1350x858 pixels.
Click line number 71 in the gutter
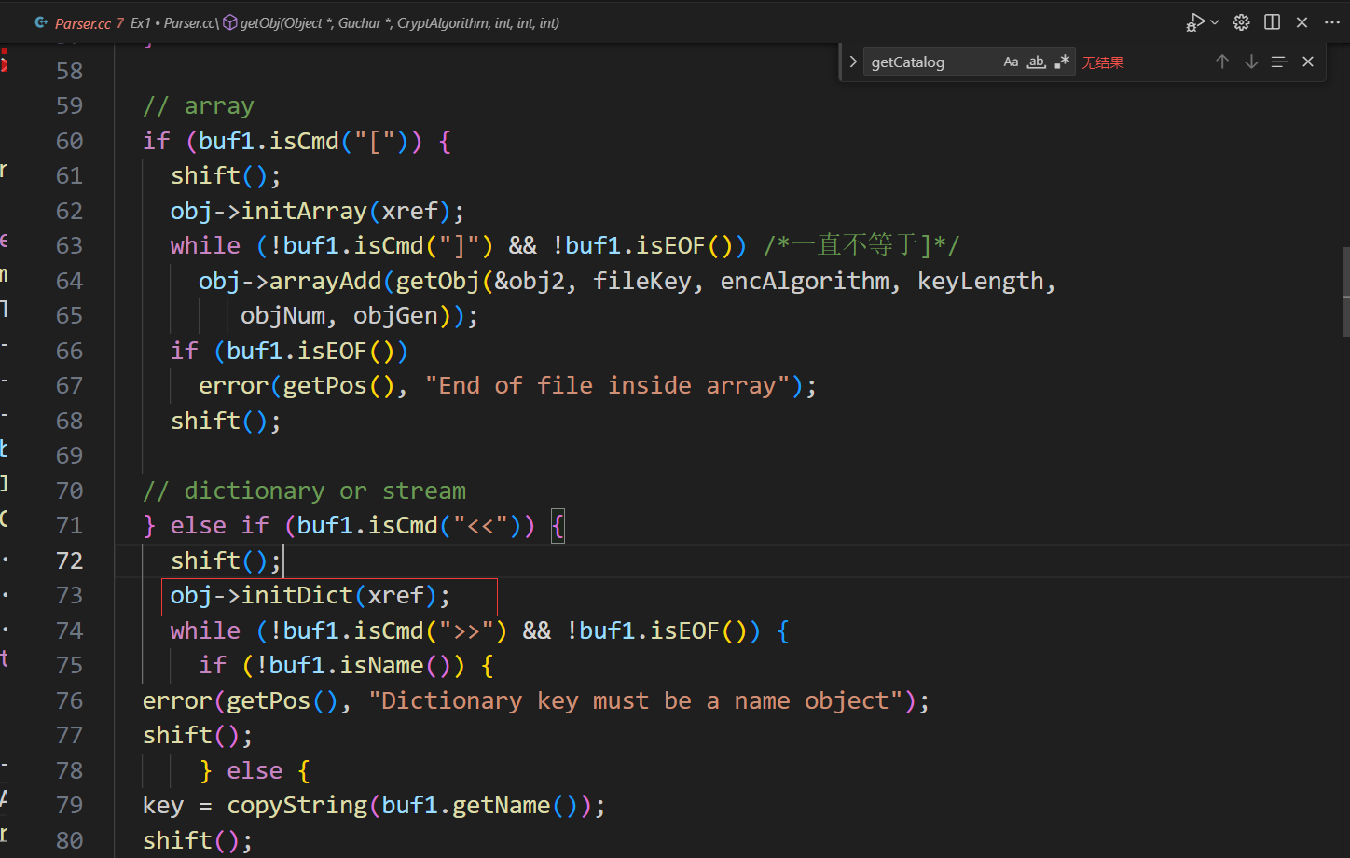69,525
